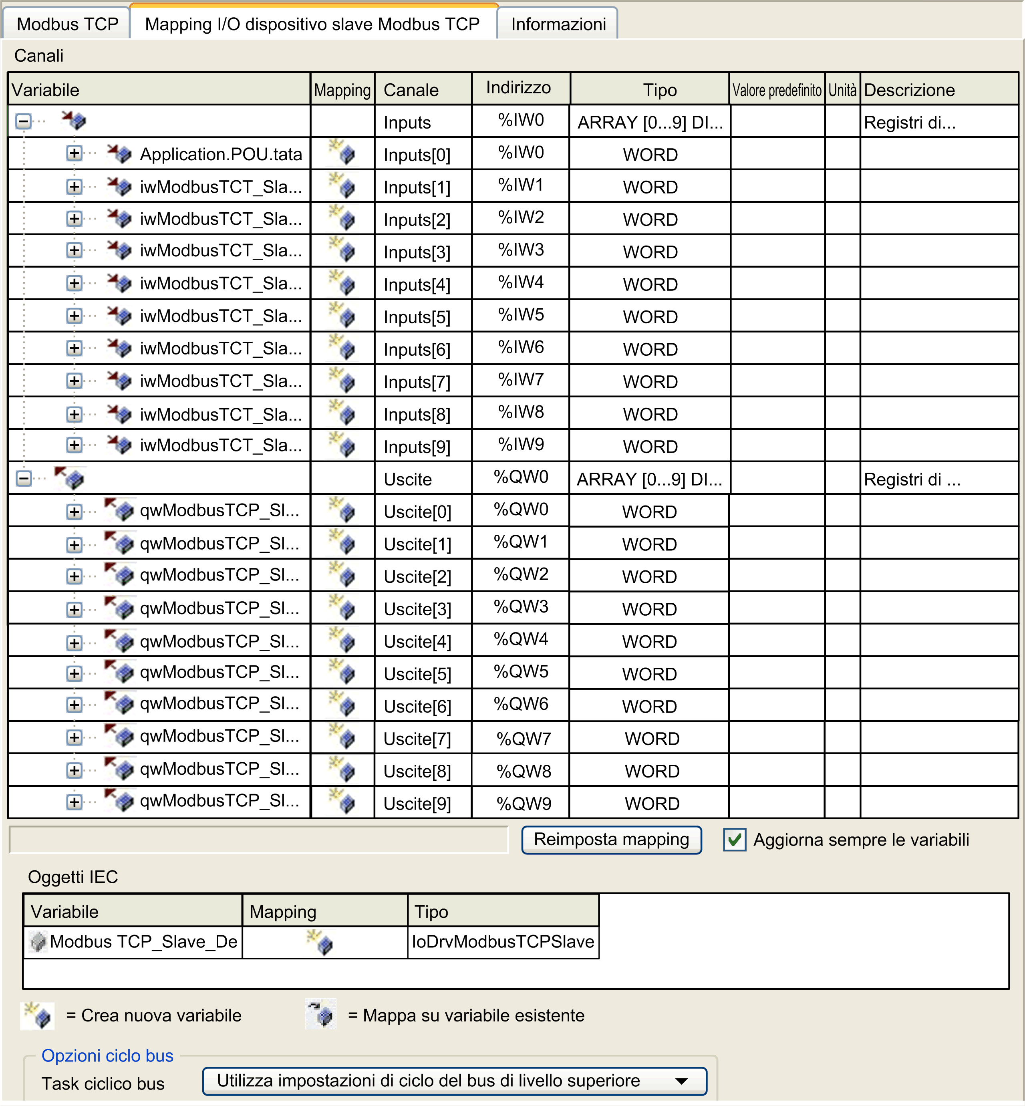Open the Modbus TCP tab
This screenshot has width=1025, height=1106.
[x=66, y=24]
